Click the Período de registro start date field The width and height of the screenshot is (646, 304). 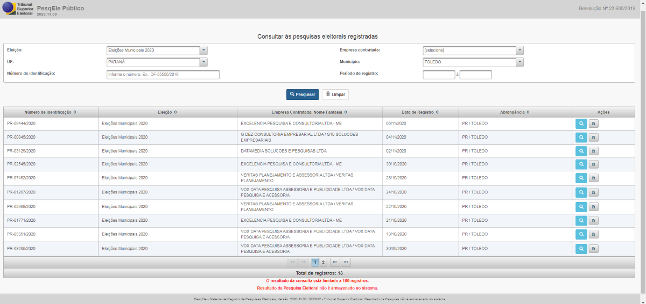pos(439,75)
